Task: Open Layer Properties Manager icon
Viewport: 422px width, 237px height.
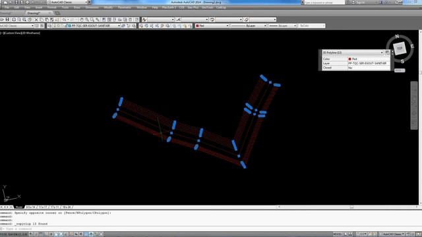Action: [49, 26]
